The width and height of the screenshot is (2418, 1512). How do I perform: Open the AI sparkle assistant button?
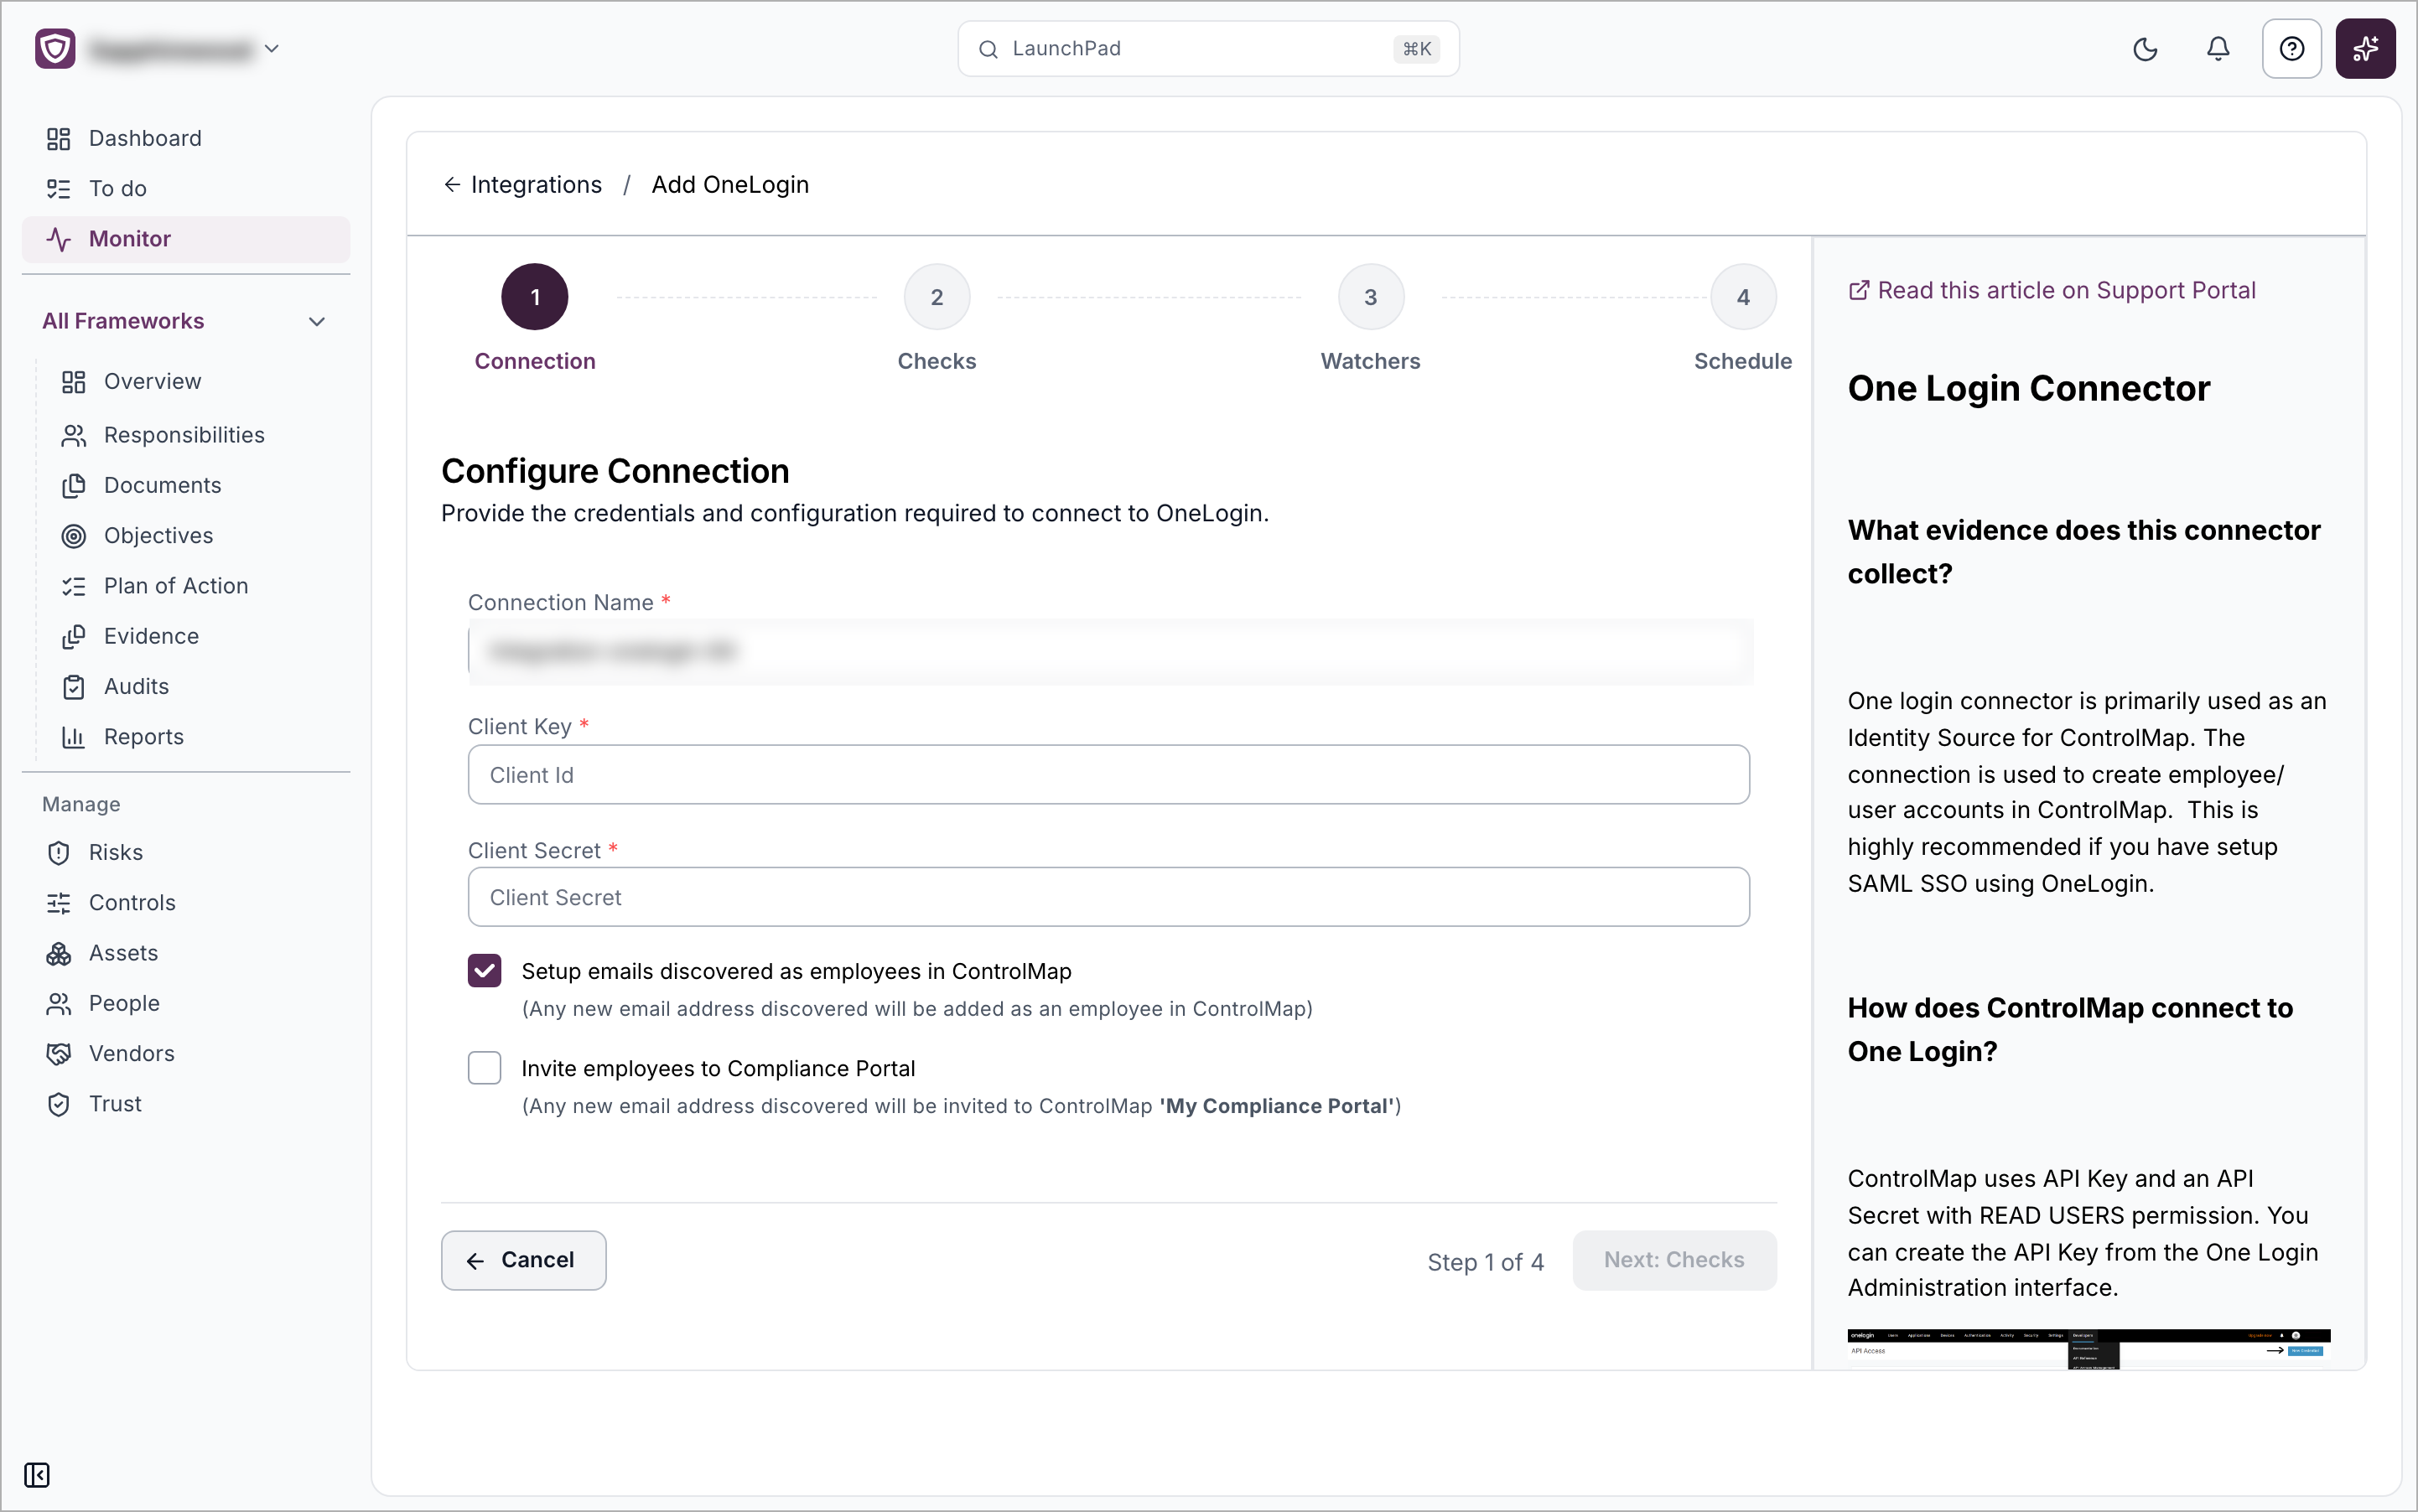[x=2365, y=49]
